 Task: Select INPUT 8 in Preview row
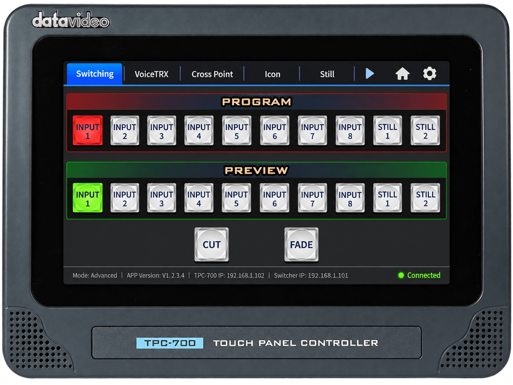click(x=350, y=198)
